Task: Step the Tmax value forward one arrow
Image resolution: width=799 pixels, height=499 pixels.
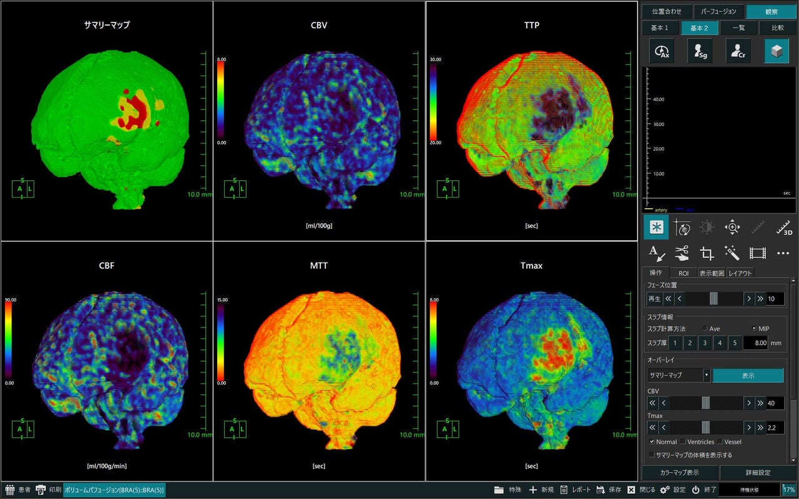Action: 748,427
